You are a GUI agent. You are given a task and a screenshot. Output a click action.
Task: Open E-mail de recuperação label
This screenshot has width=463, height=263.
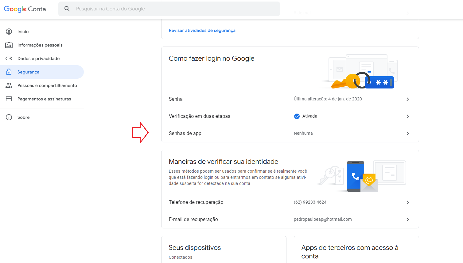point(193,219)
